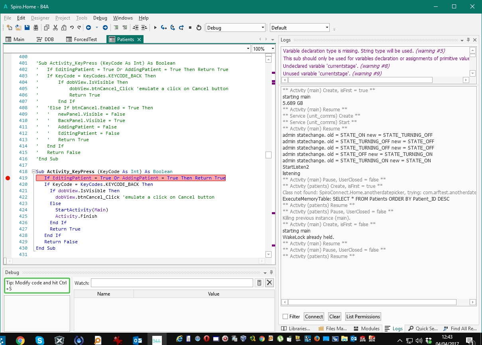Screen dimensions: 482x345
Task: Click the List Permissions button
Action: pos(363,317)
